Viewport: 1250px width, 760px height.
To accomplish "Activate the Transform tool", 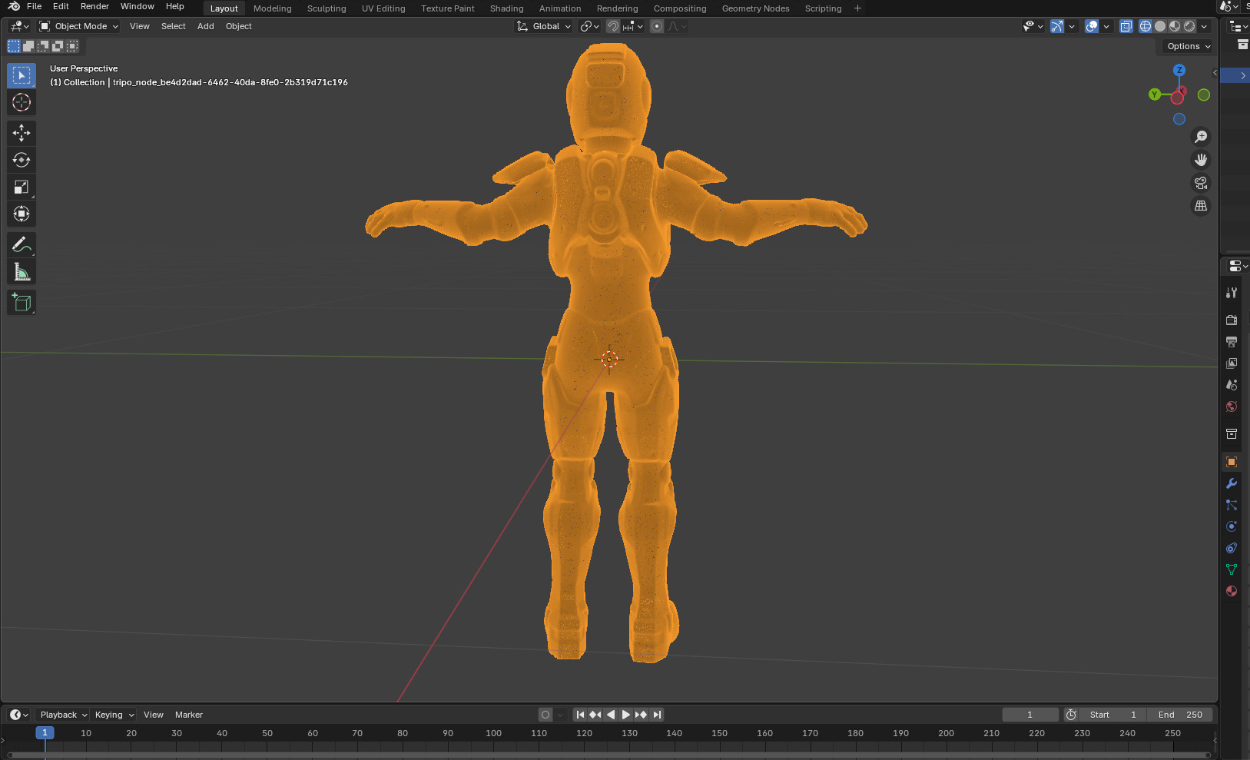I will pos(22,214).
